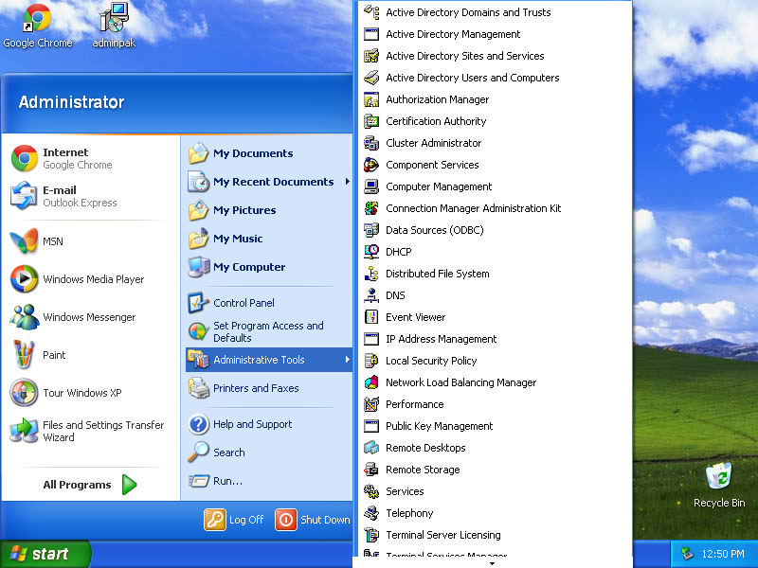
Task: Launch MSN from Start menu
Action: pyautogui.click(x=90, y=241)
